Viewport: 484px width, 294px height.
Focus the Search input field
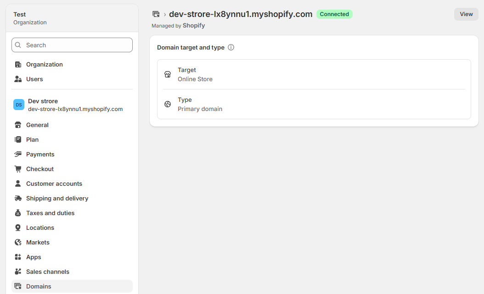tap(72, 45)
